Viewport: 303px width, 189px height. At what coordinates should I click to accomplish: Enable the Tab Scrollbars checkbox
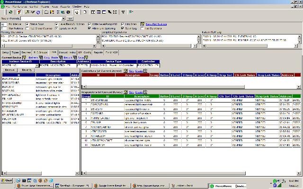click(142, 28)
